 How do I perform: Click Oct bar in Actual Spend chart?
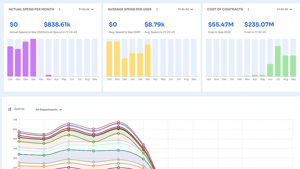(x=10, y=61)
